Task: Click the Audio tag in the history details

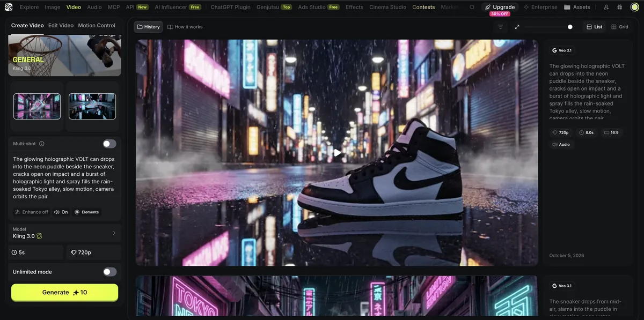Action: (561, 145)
